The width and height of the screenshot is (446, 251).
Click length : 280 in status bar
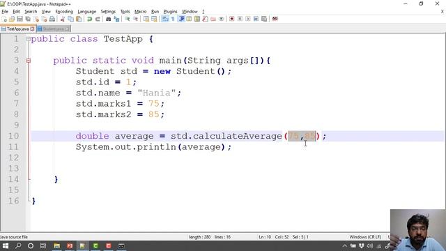[x=200, y=237]
